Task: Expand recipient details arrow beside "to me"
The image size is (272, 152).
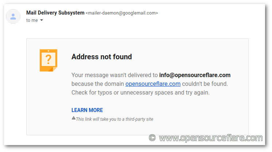Action: (42, 20)
